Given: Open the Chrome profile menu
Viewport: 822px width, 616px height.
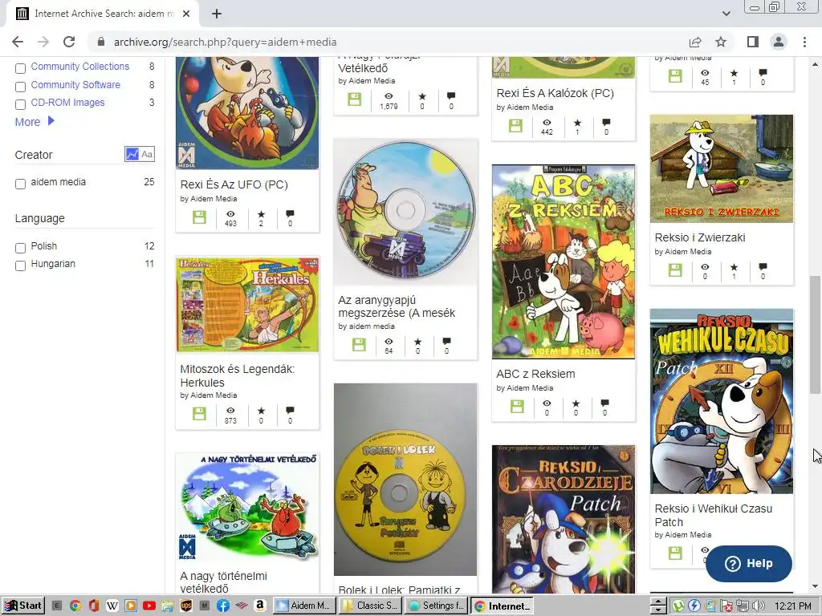Looking at the screenshot, I should [x=779, y=42].
